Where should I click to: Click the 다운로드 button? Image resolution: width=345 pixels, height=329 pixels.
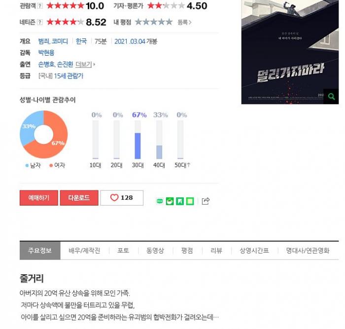[79, 198]
